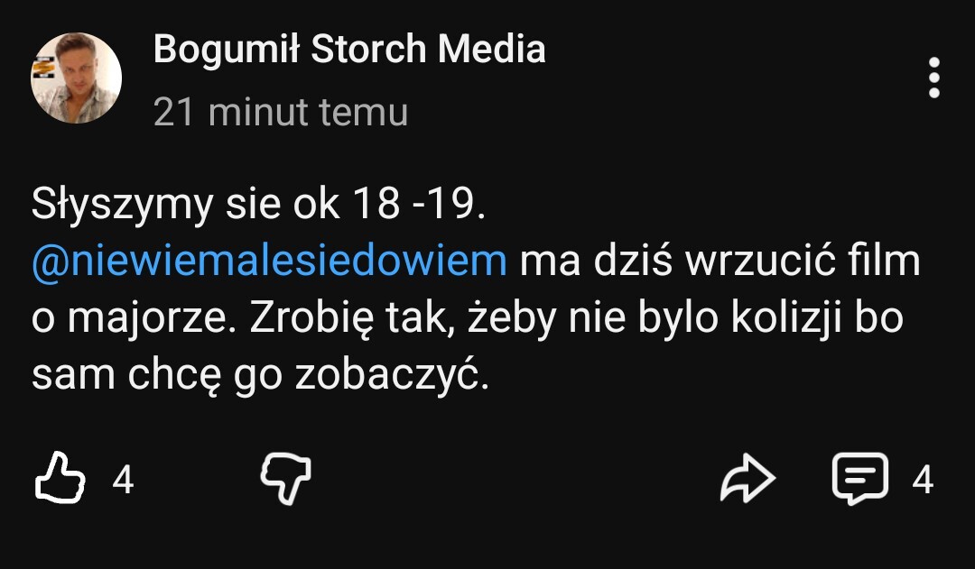Image resolution: width=975 pixels, height=569 pixels.
Task: Open Bogumił Storch Media profile avatar
Action: pos(76,78)
